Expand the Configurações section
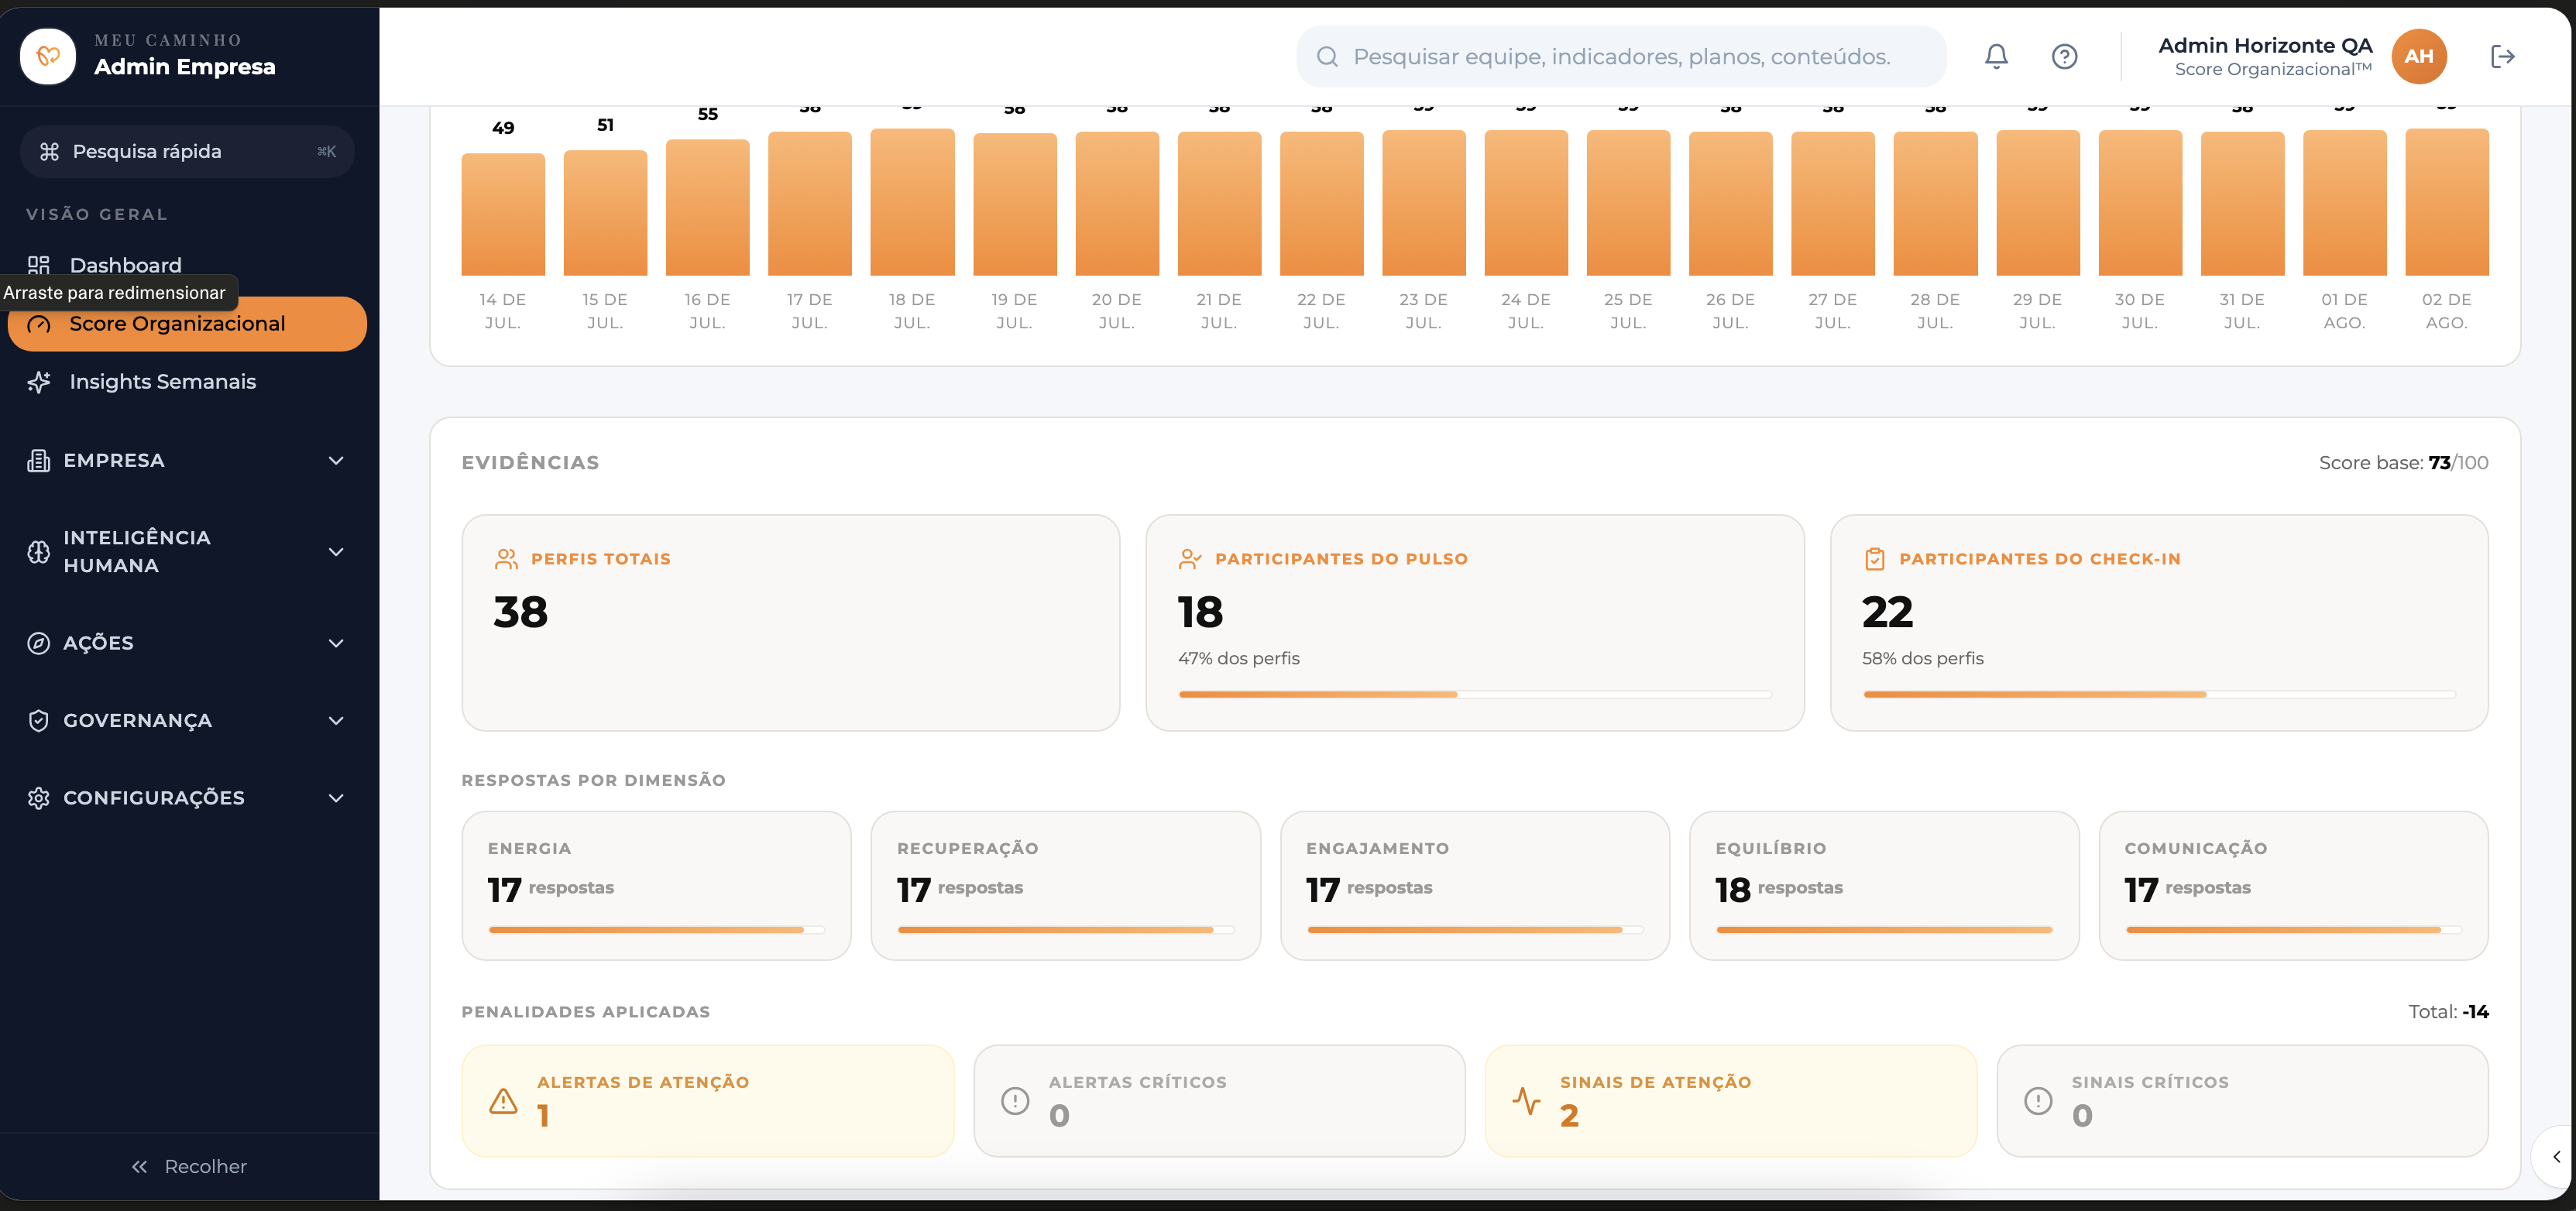The width and height of the screenshot is (2576, 1211). click(x=187, y=797)
